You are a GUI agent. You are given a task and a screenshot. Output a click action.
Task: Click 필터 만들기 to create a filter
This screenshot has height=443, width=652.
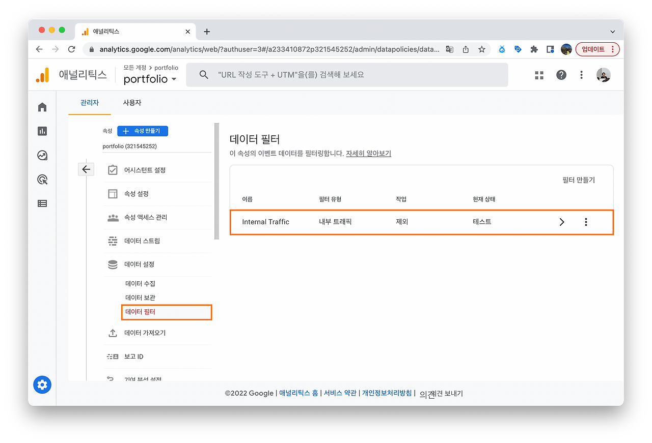pos(578,180)
